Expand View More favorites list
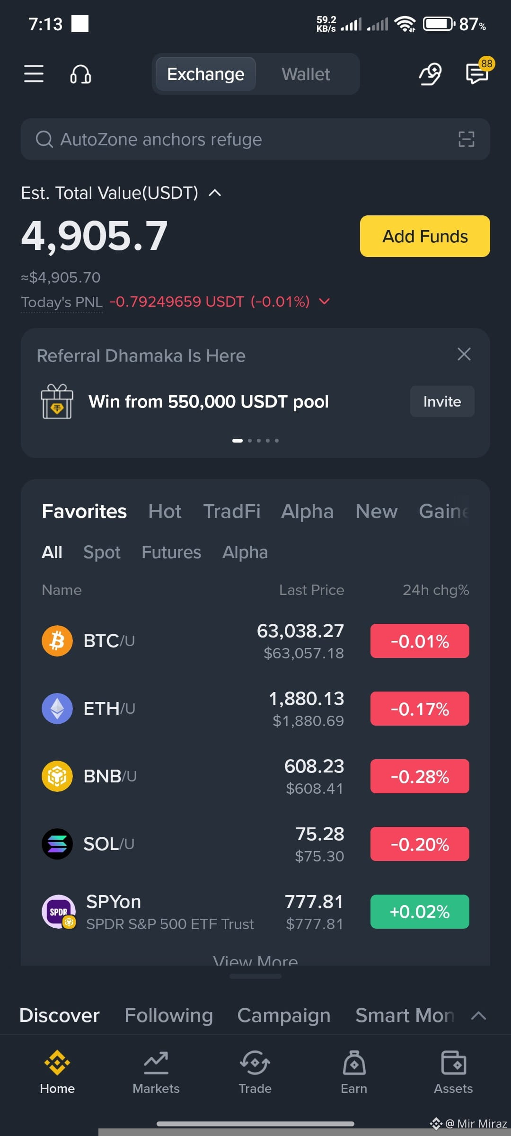 tap(255, 960)
